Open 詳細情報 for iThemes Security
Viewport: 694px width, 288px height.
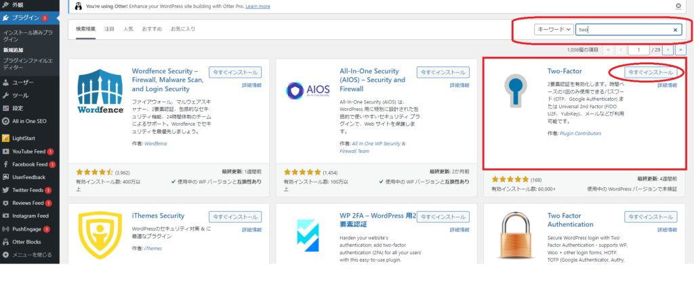252,230
